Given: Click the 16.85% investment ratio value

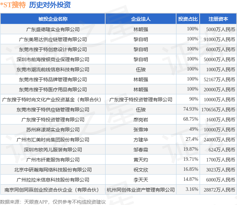Looking at the screenshot, I should tap(191, 169).
